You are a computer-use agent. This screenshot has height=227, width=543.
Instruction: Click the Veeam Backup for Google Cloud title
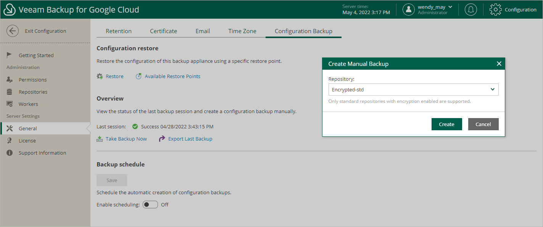(79, 10)
